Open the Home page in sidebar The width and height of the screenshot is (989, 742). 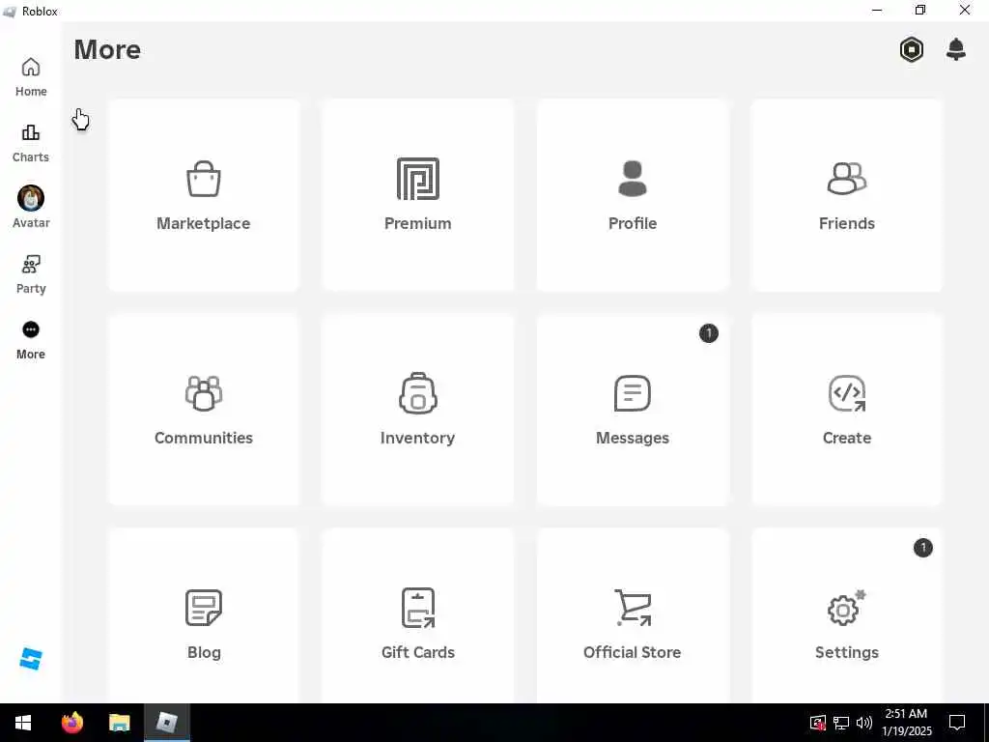31,77
